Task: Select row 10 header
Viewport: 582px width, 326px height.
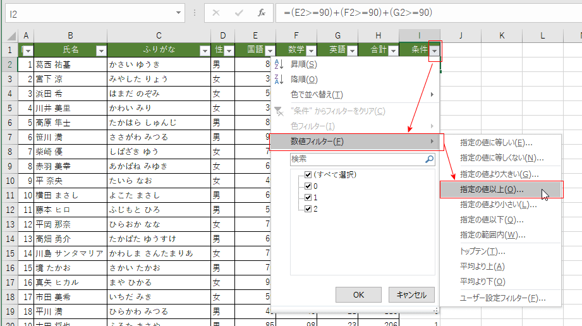Action: 9,181
